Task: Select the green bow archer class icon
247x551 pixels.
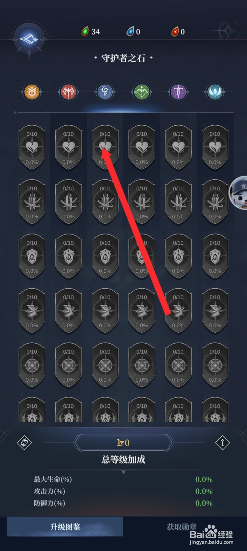Action: 142,92
